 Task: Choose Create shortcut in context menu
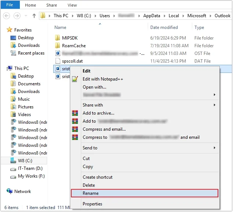coord(97,177)
